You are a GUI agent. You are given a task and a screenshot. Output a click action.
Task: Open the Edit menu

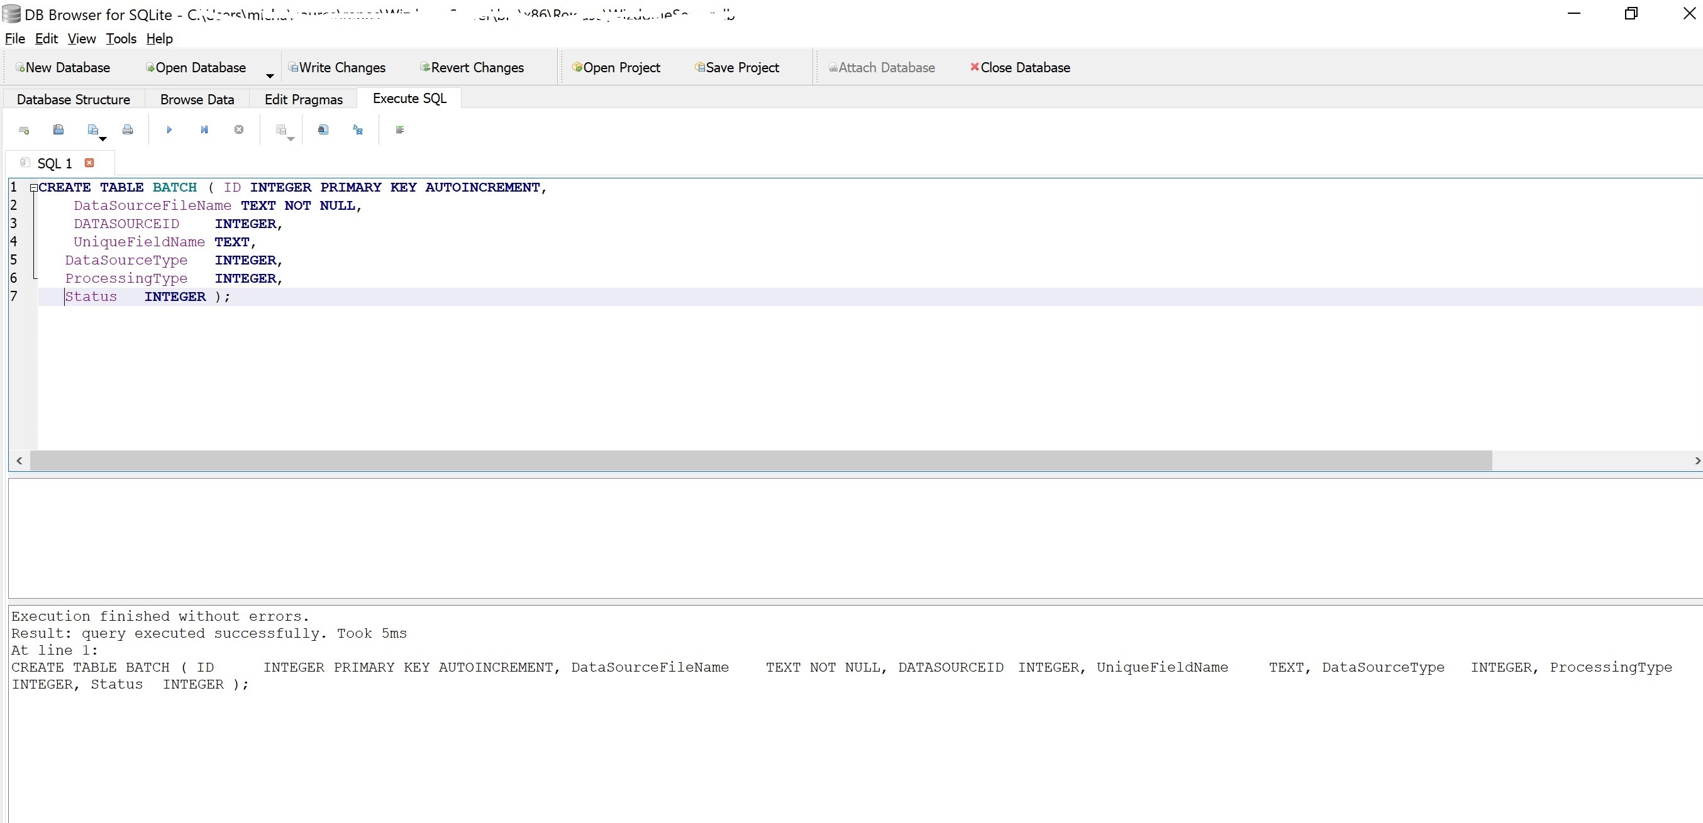pos(47,38)
